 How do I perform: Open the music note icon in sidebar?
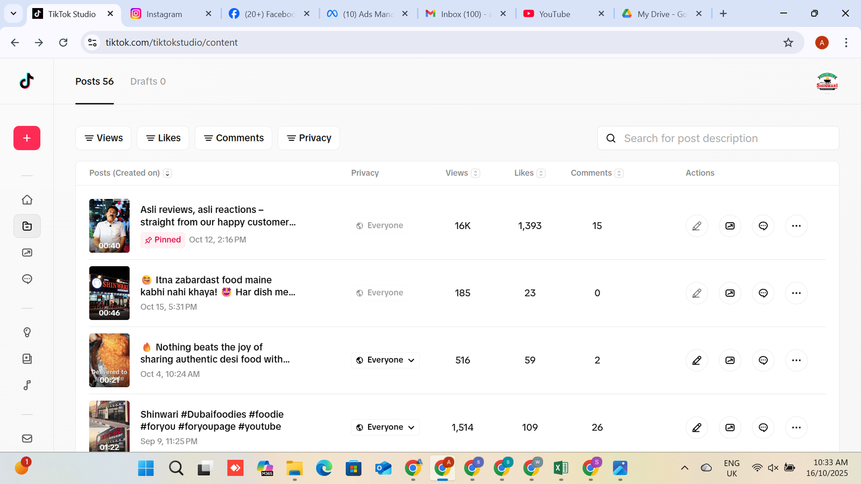[27, 385]
